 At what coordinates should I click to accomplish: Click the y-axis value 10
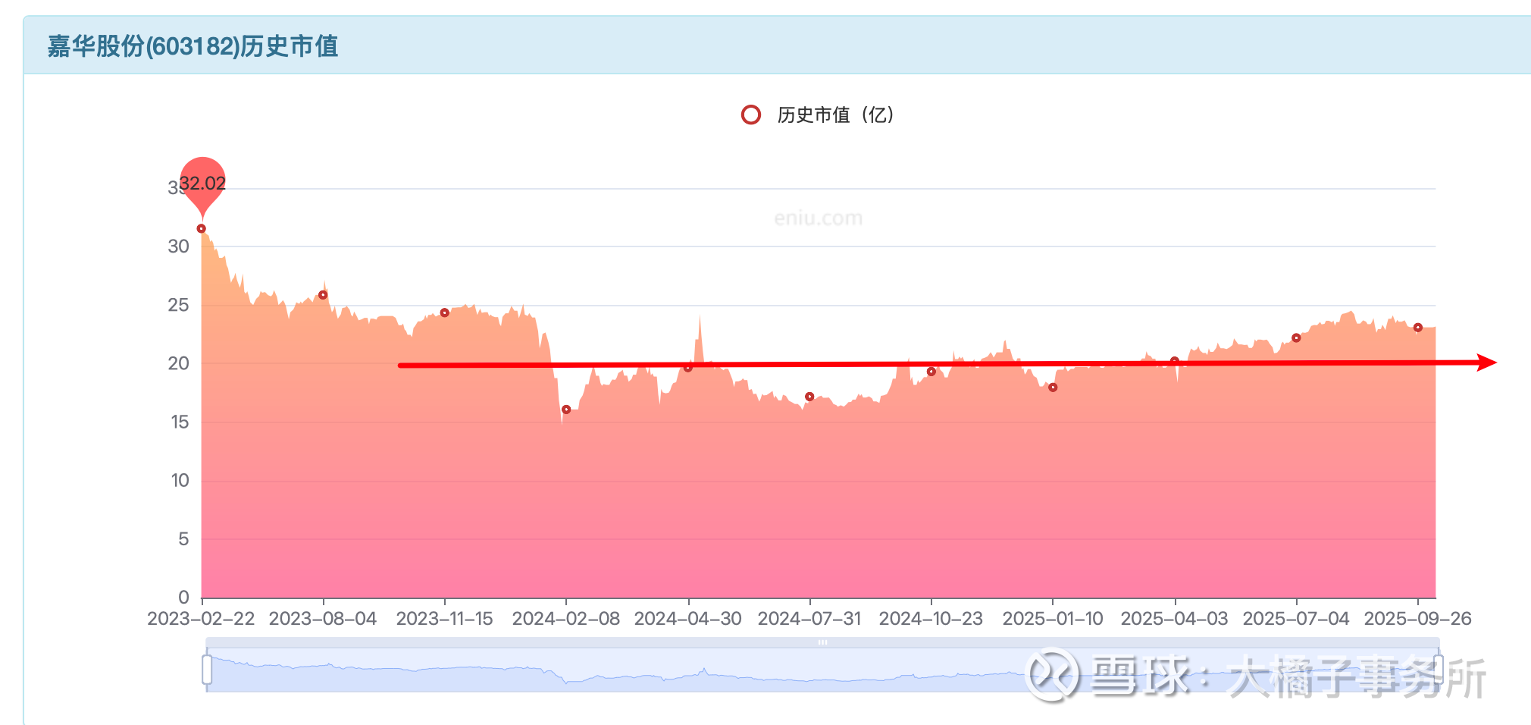point(180,480)
